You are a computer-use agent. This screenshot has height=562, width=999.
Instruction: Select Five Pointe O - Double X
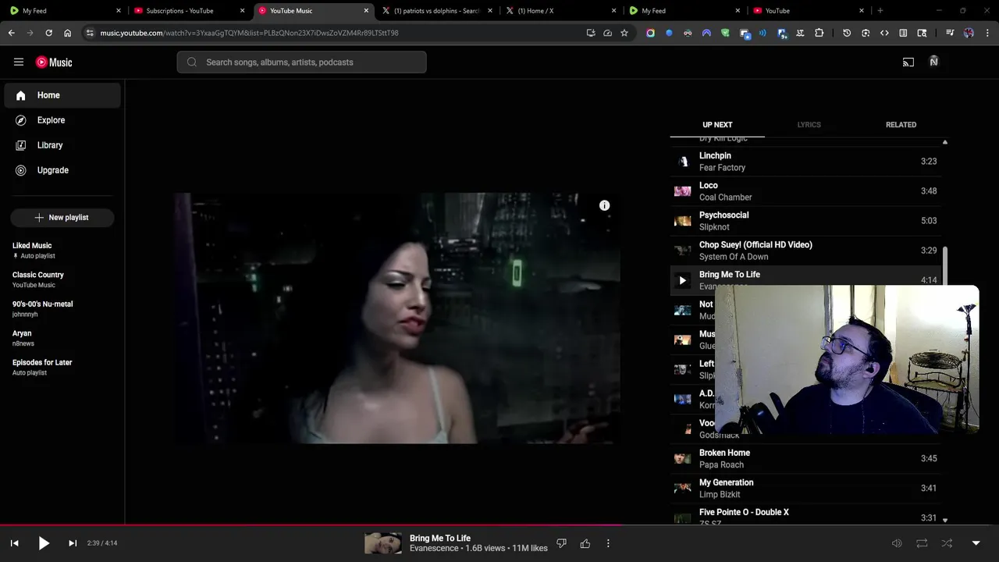click(x=805, y=515)
